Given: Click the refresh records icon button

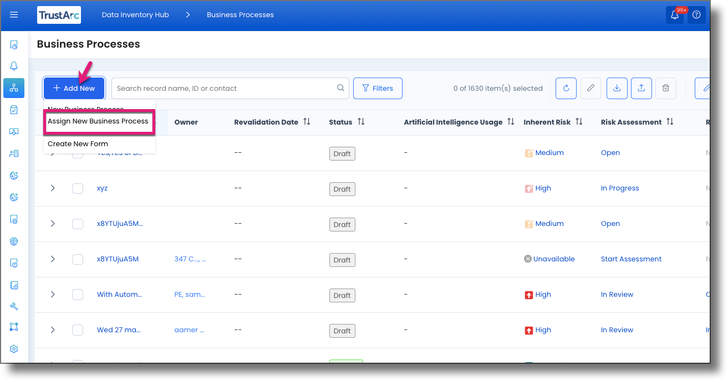Looking at the screenshot, I should tap(566, 88).
